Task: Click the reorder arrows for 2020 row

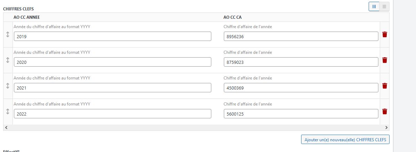Action: pyautogui.click(x=8, y=60)
